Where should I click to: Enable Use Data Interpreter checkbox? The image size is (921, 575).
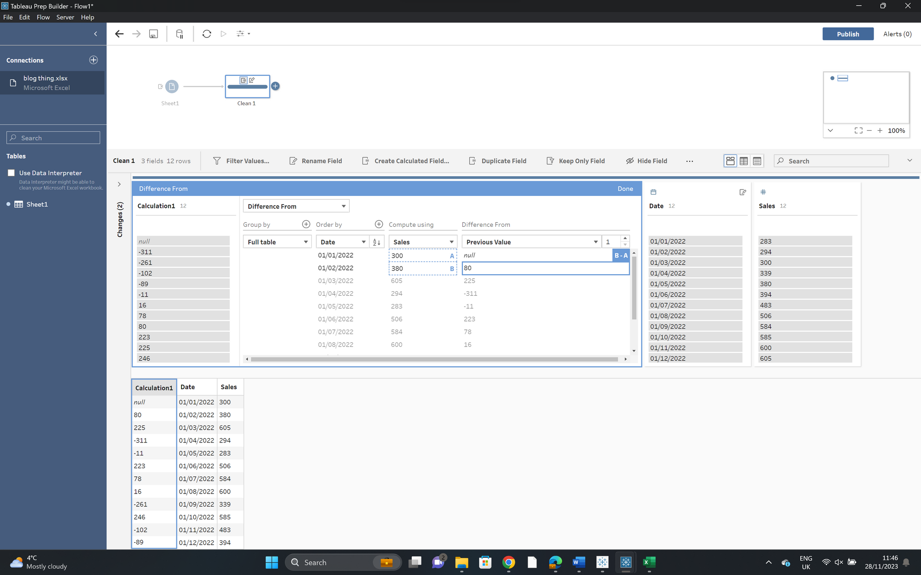click(x=12, y=173)
